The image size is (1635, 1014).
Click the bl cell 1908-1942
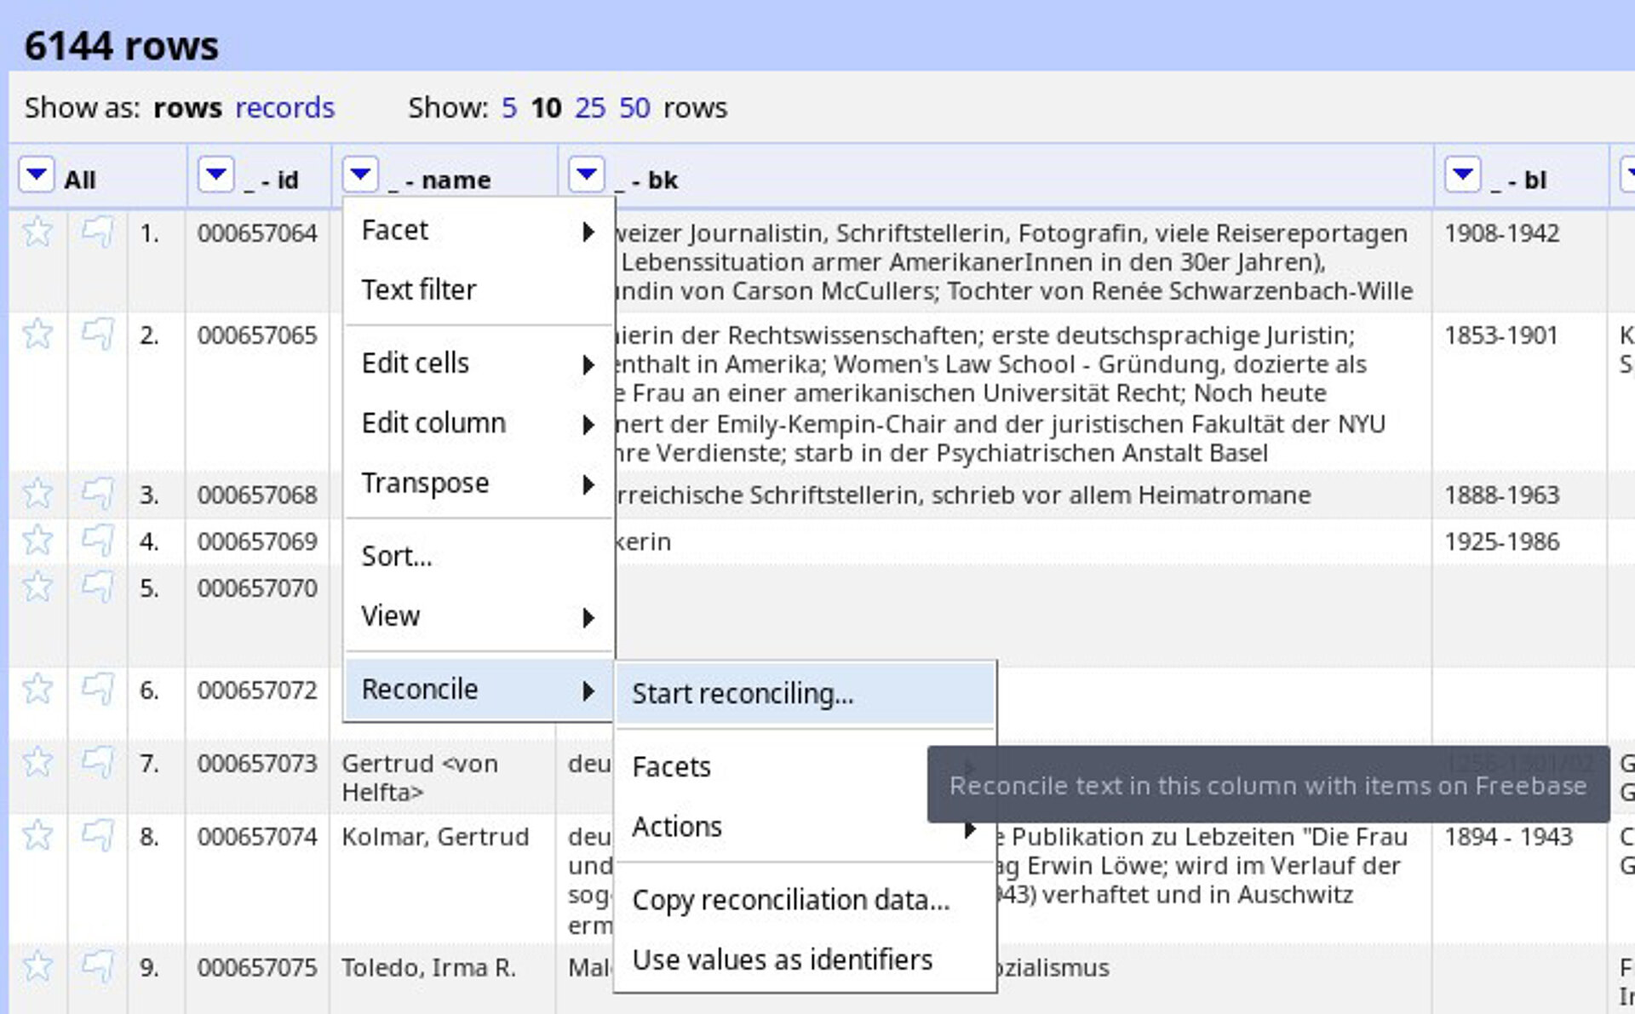[x=1501, y=233]
